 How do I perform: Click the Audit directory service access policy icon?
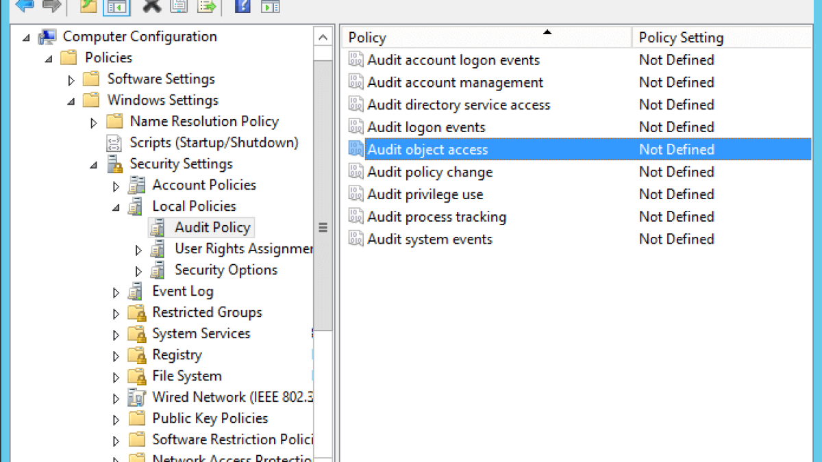[x=356, y=105]
